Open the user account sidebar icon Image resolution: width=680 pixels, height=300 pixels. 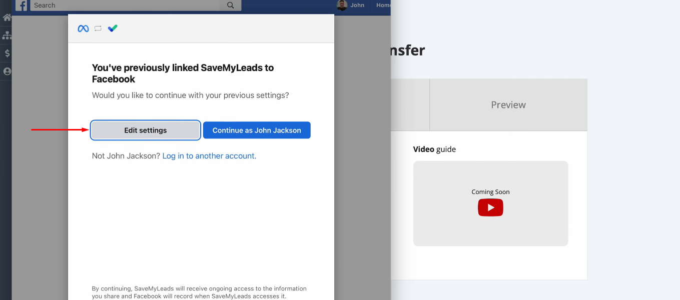(x=7, y=71)
